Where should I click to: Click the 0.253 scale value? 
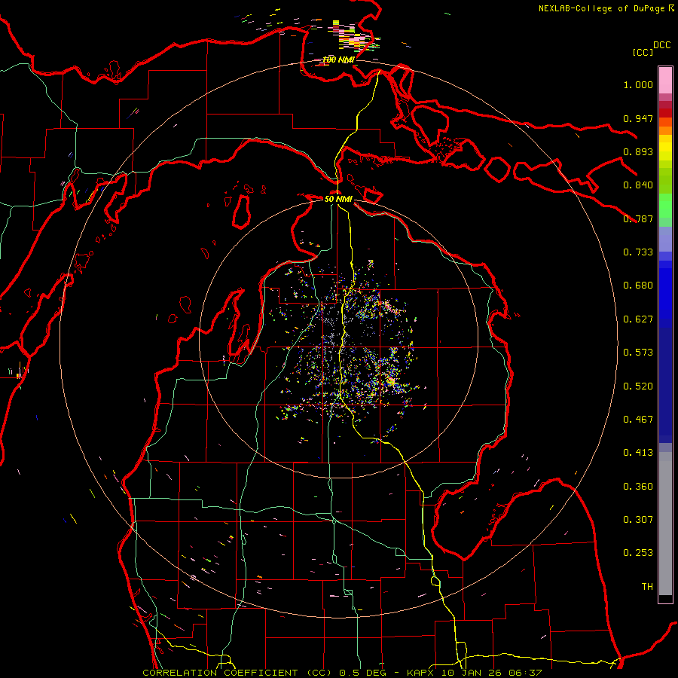coord(638,553)
